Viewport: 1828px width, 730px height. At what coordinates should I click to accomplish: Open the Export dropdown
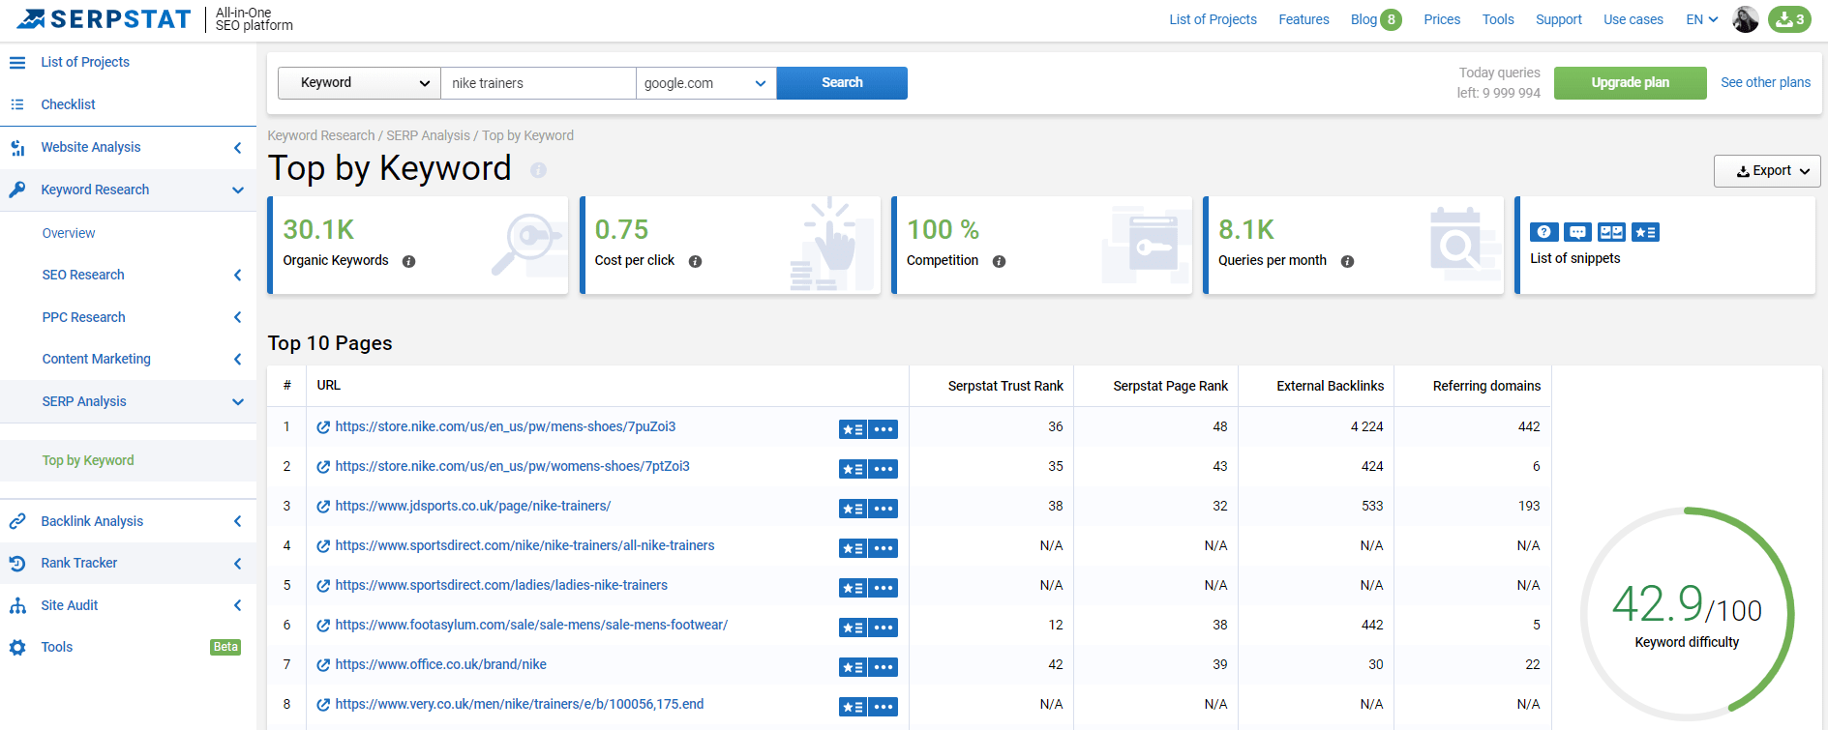point(1767,171)
